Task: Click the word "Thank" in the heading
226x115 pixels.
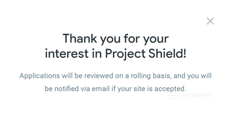Action: coord(80,39)
